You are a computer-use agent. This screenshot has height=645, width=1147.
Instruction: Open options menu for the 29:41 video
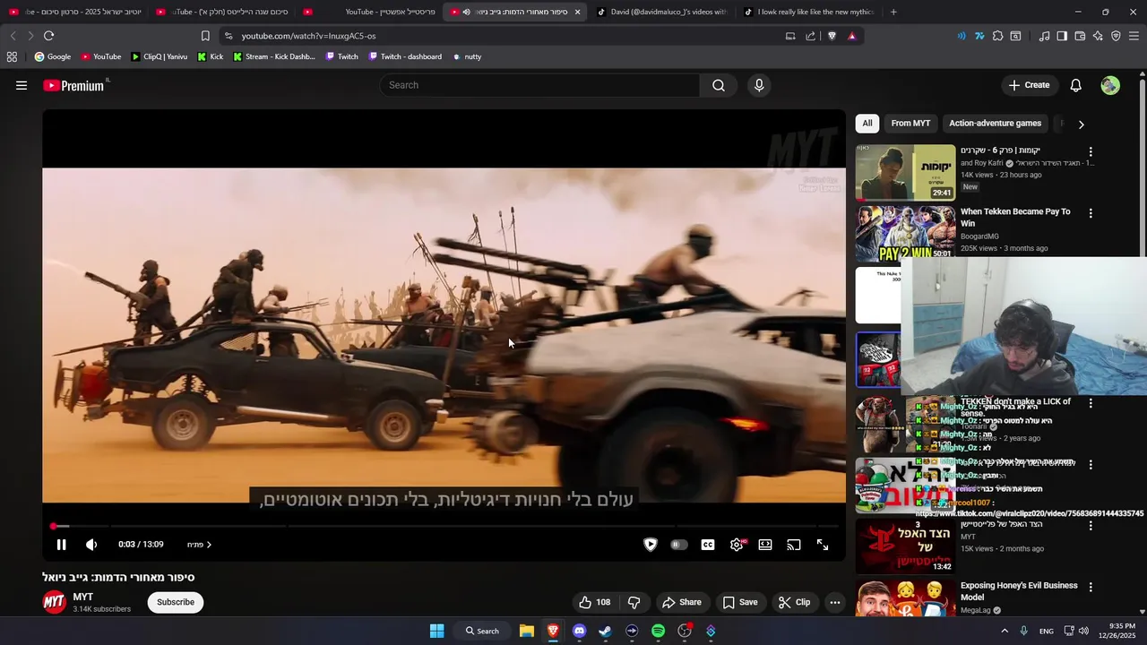[1091, 152]
